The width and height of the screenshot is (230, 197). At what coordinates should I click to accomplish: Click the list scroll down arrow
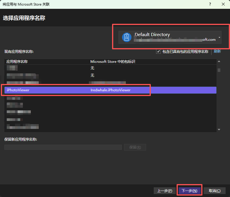point(219,129)
